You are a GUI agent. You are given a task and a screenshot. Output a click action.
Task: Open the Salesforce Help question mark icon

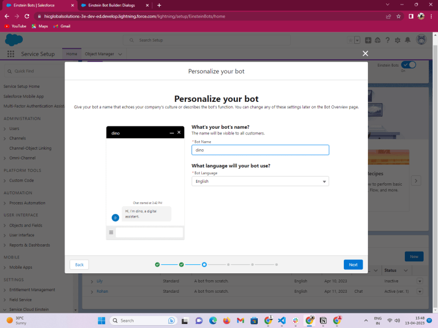tap(387, 40)
